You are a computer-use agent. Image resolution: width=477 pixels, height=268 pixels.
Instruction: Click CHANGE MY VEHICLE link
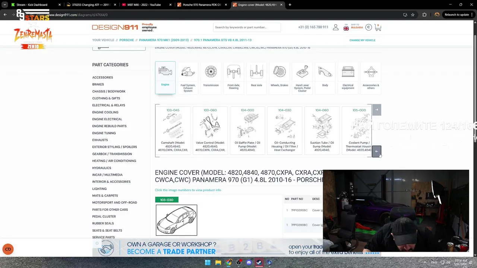362,40
